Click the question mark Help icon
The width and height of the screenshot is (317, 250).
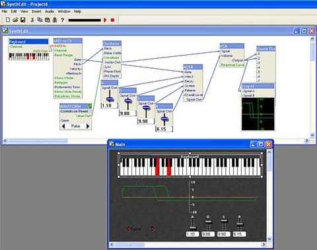(x=63, y=20)
